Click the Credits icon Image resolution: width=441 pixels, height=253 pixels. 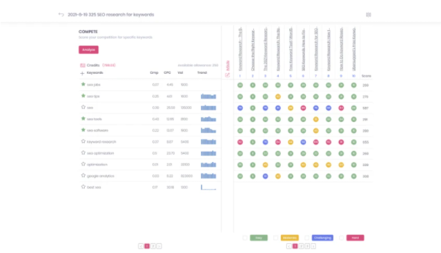pos(83,65)
